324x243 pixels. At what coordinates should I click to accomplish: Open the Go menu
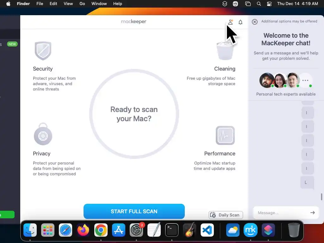[82, 4]
